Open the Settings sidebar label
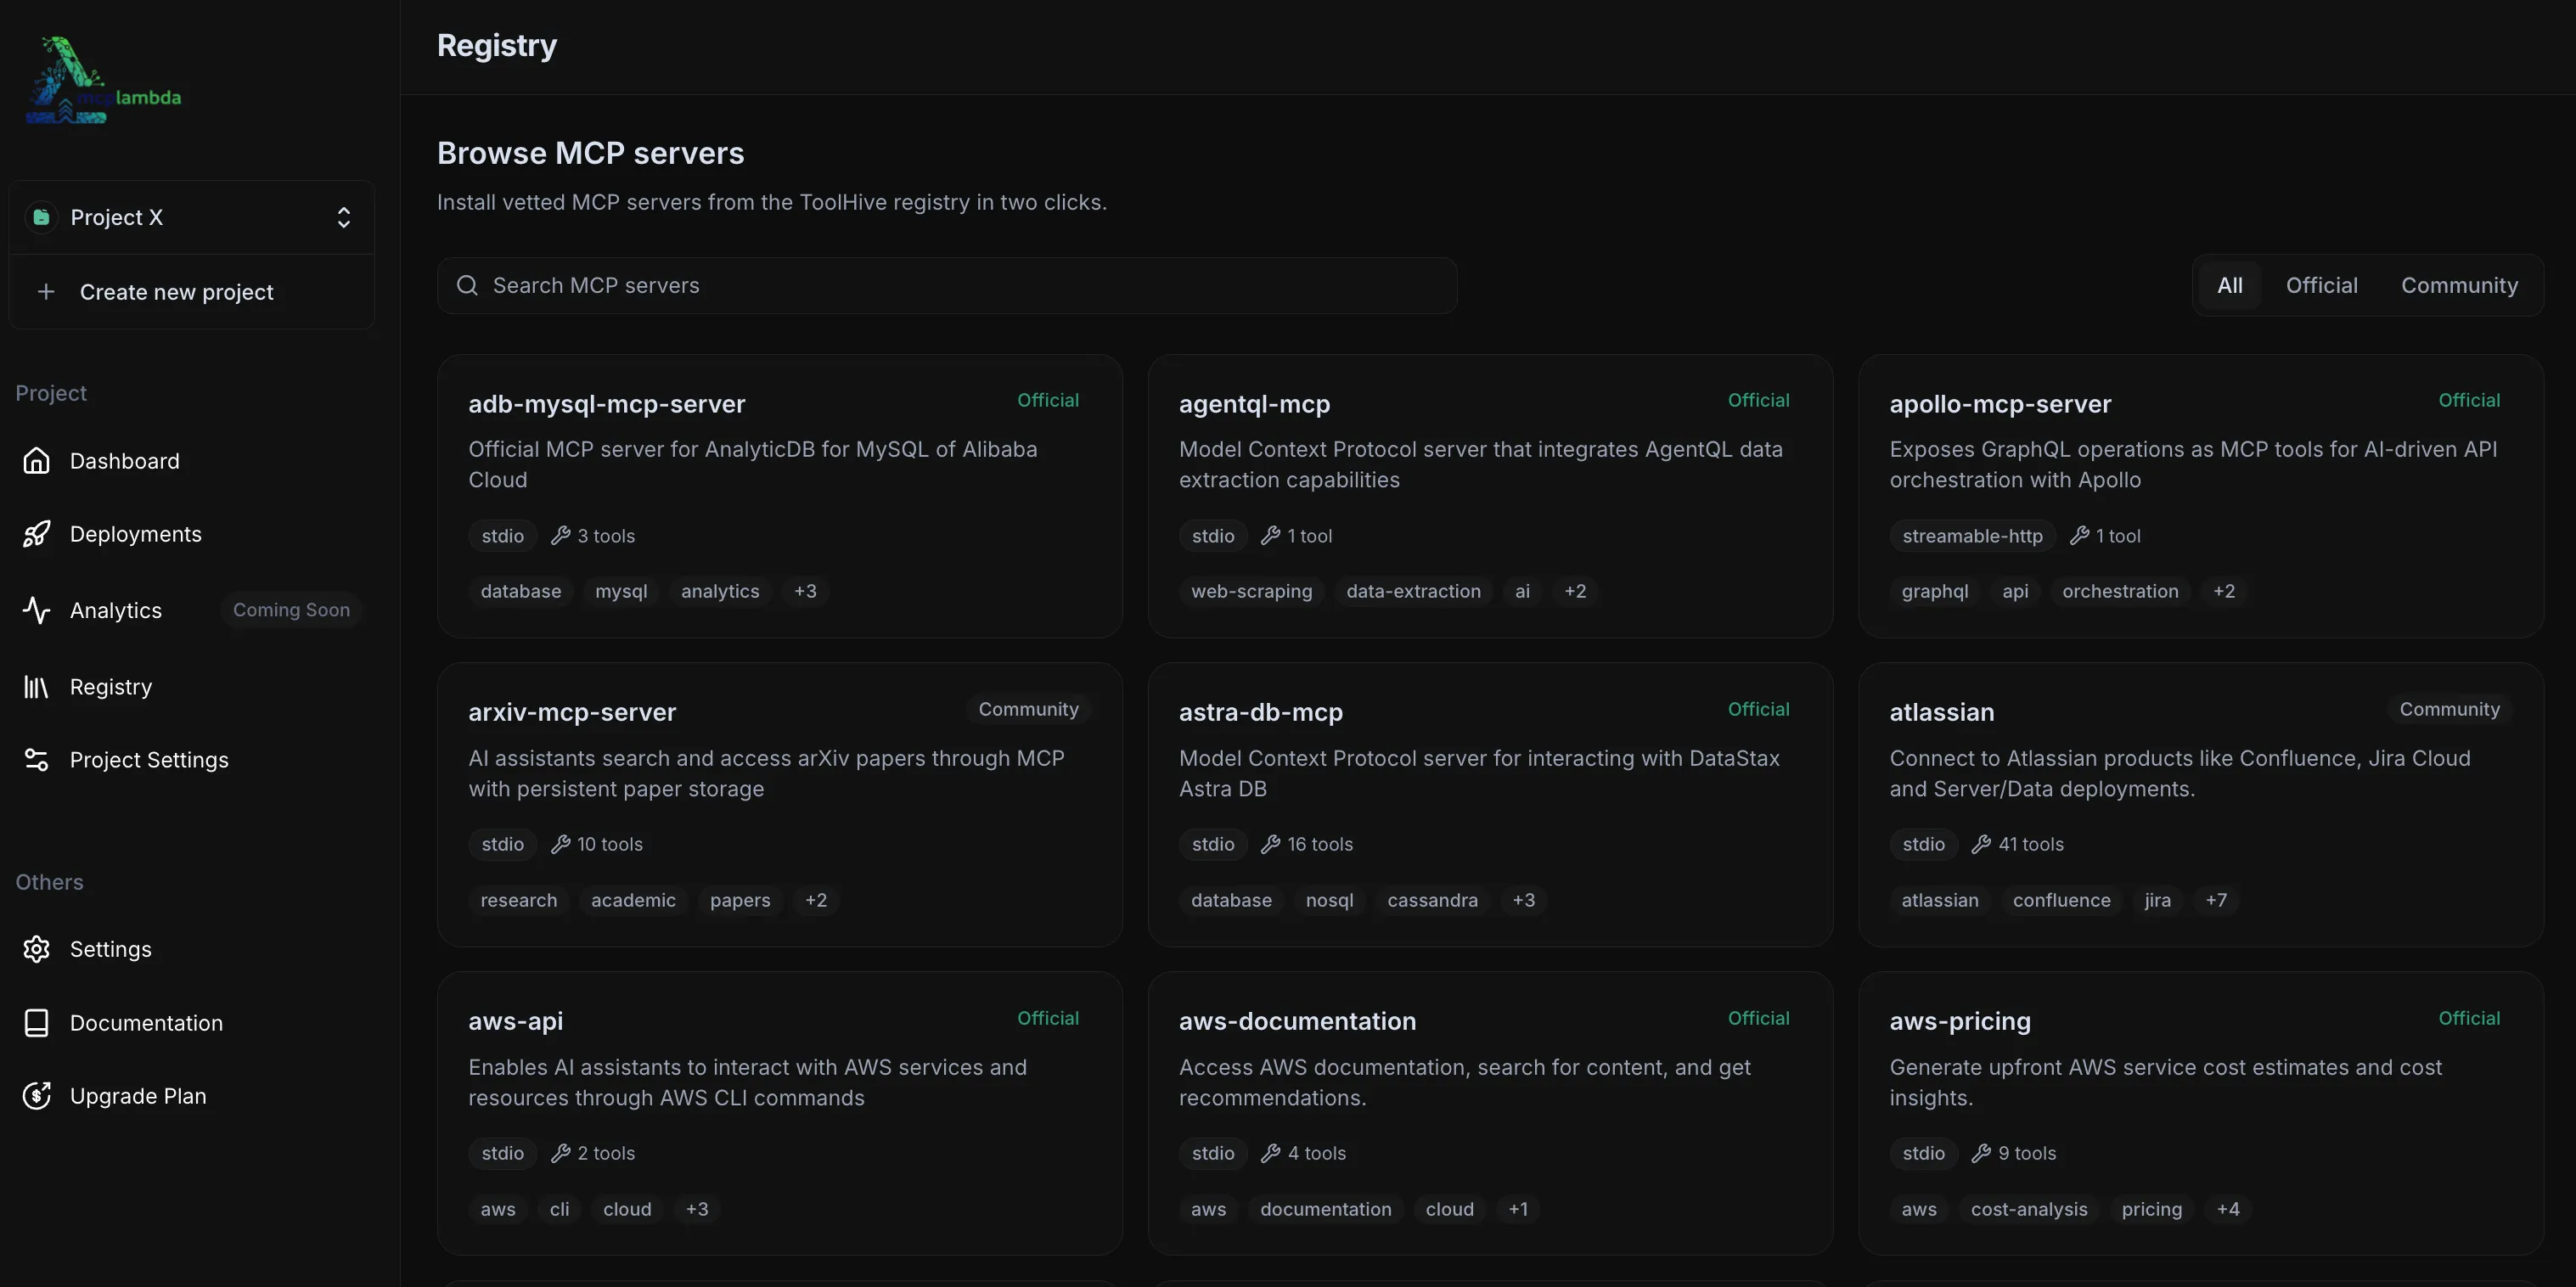The image size is (2576, 1287). click(111, 949)
